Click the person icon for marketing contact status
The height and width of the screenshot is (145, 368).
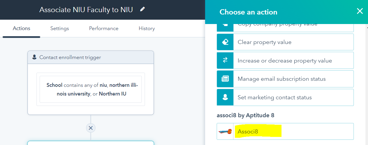point(225,97)
